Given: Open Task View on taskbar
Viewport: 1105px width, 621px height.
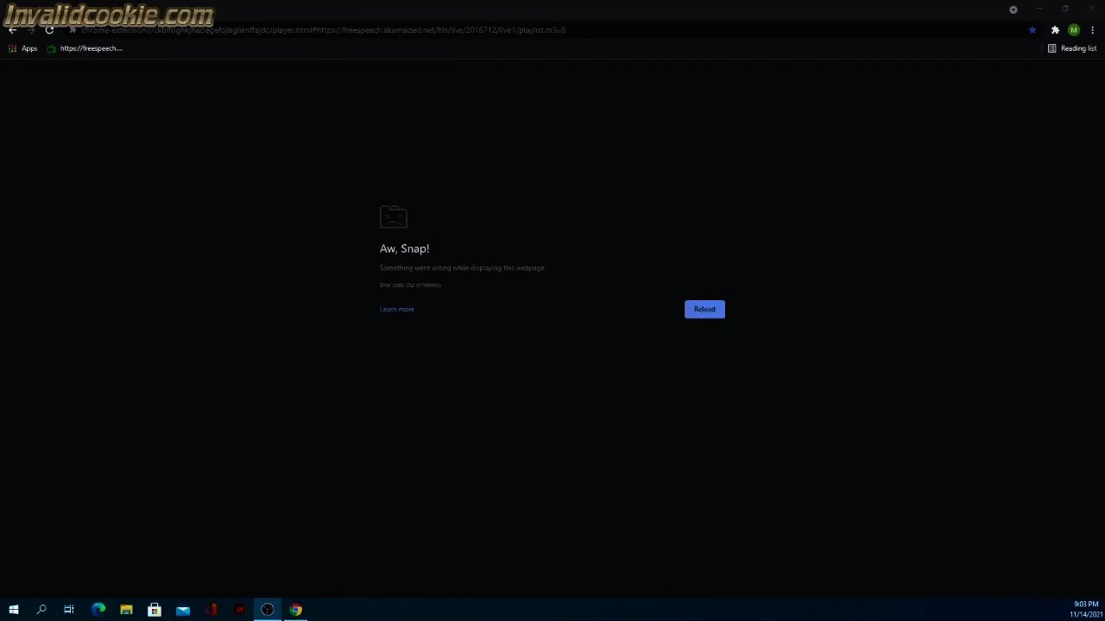Looking at the screenshot, I should tap(69, 610).
